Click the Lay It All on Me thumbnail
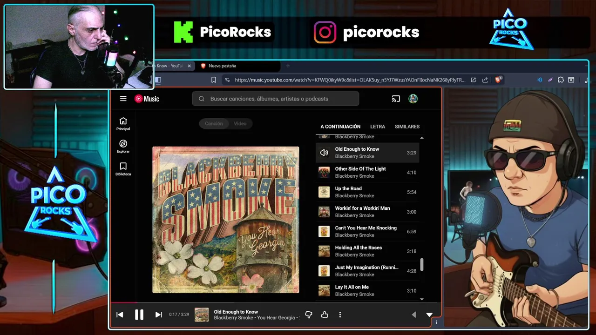Image resolution: width=596 pixels, height=335 pixels. 324,291
